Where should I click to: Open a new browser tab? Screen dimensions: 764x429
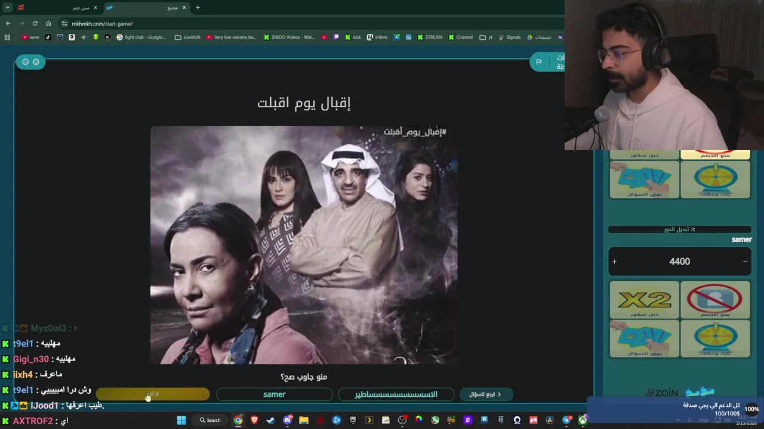click(x=198, y=8)
